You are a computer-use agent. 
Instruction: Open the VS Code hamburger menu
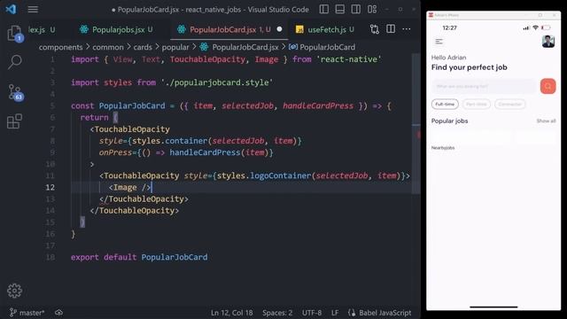coord(33,10)
